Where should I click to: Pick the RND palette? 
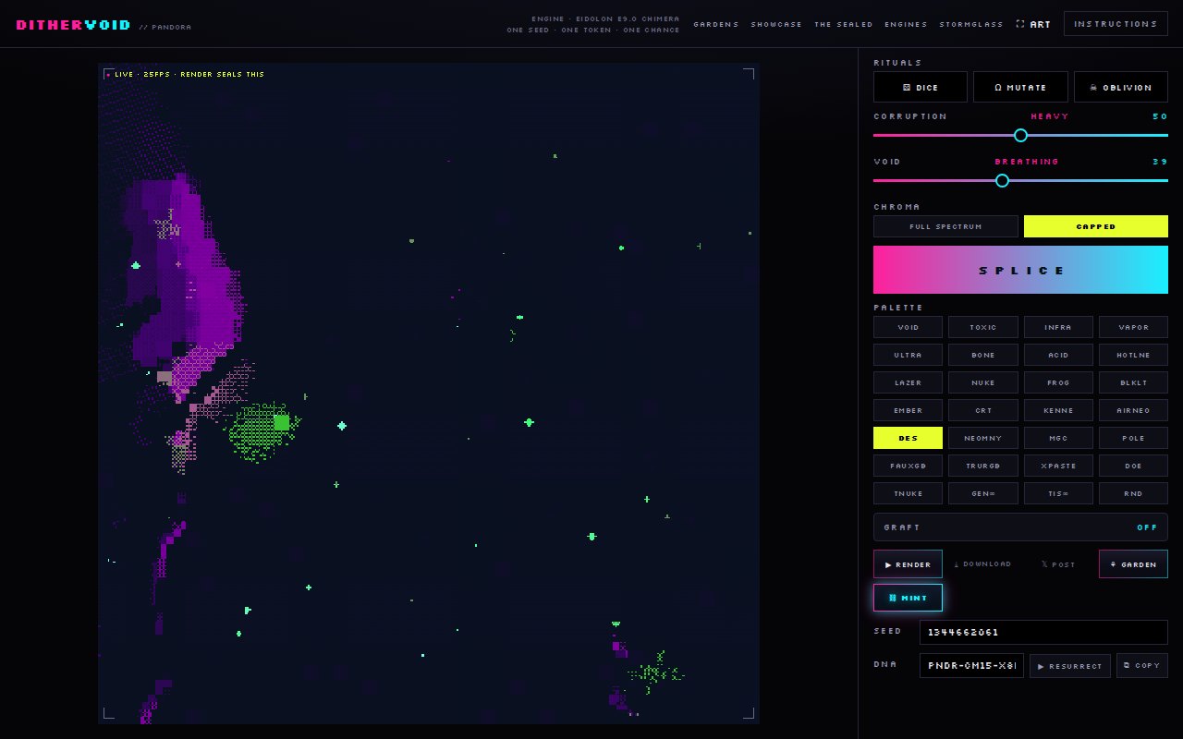(1133, 493)
